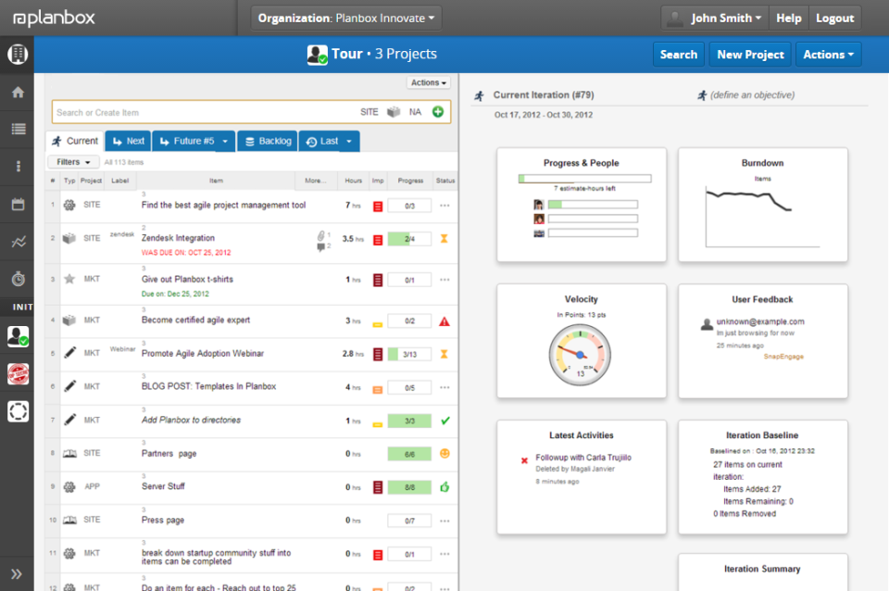889x591 pixels.
Task: Open the John Smith account dropdown
Action: (714, 17)
